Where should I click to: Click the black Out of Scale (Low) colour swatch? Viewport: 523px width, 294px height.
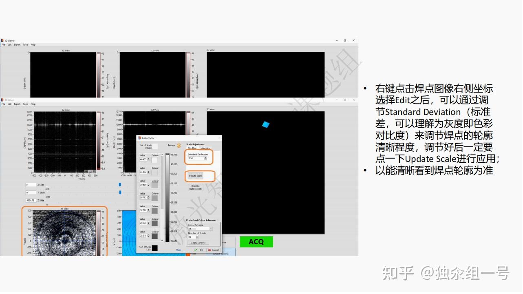click(x=155, y=248)
